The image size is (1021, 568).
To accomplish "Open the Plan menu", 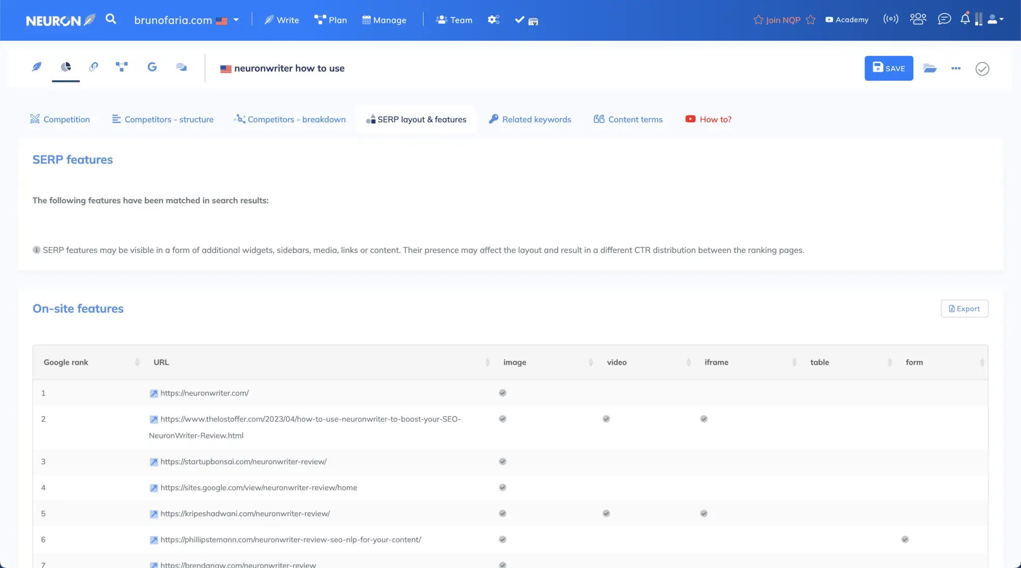I will click(331, 20).
